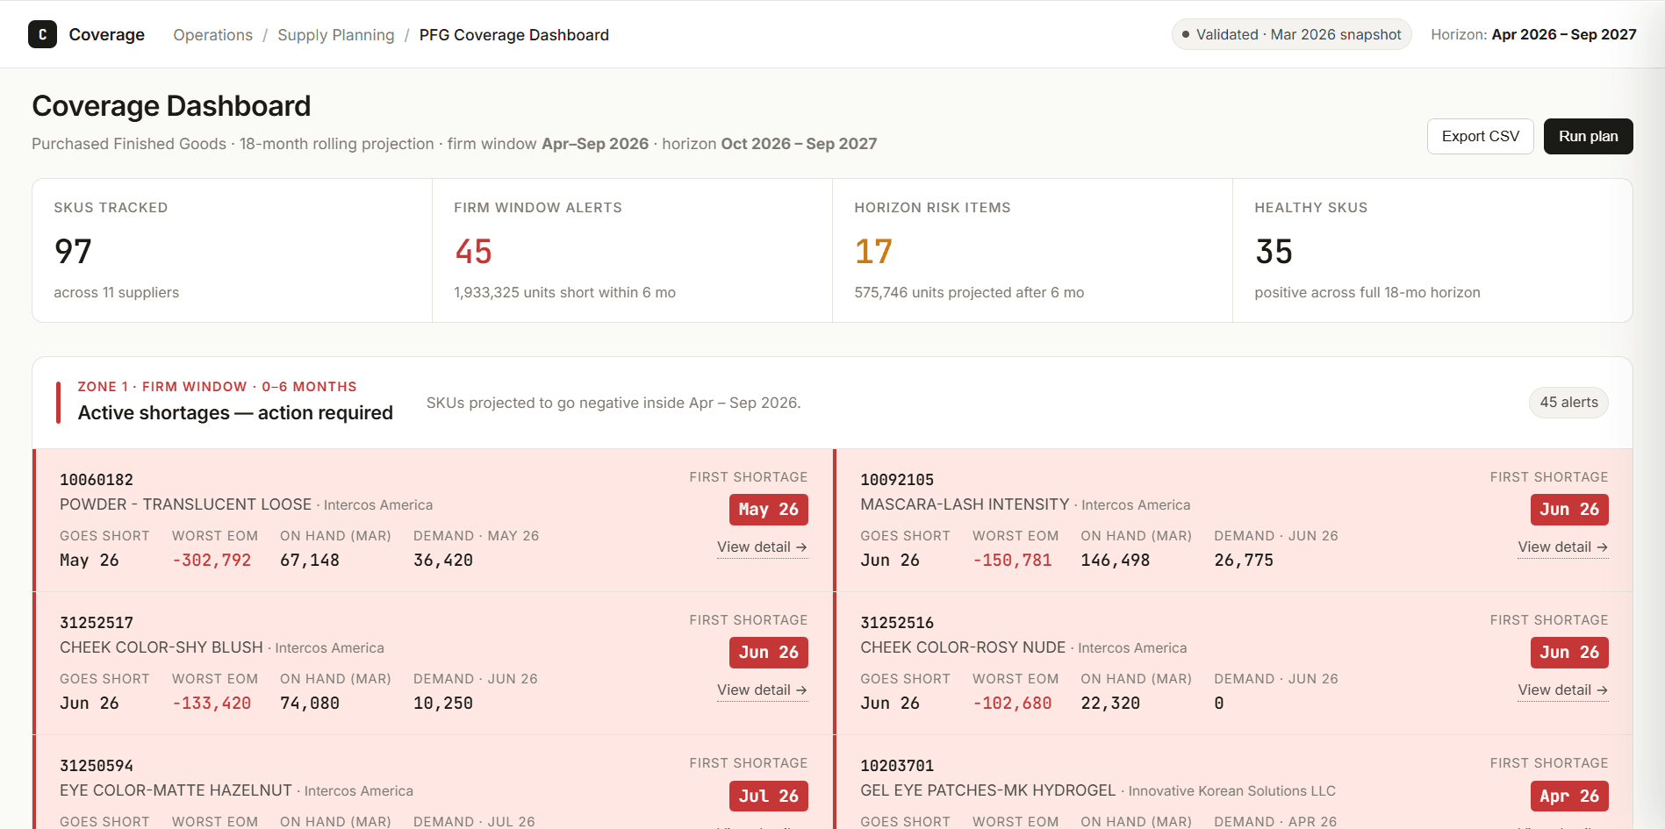
Task: Open the Supply Planning breadcrumb
Action: pos(336,35)
